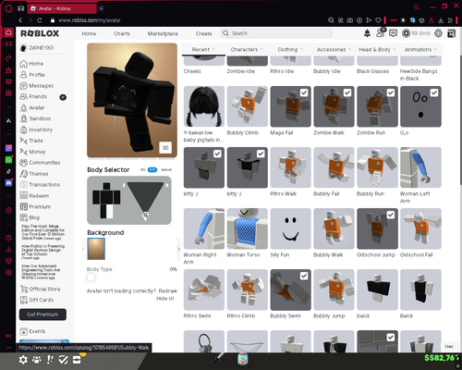Focus the Roblox search field
462x370 pixels.
click(x=276, y=33)
